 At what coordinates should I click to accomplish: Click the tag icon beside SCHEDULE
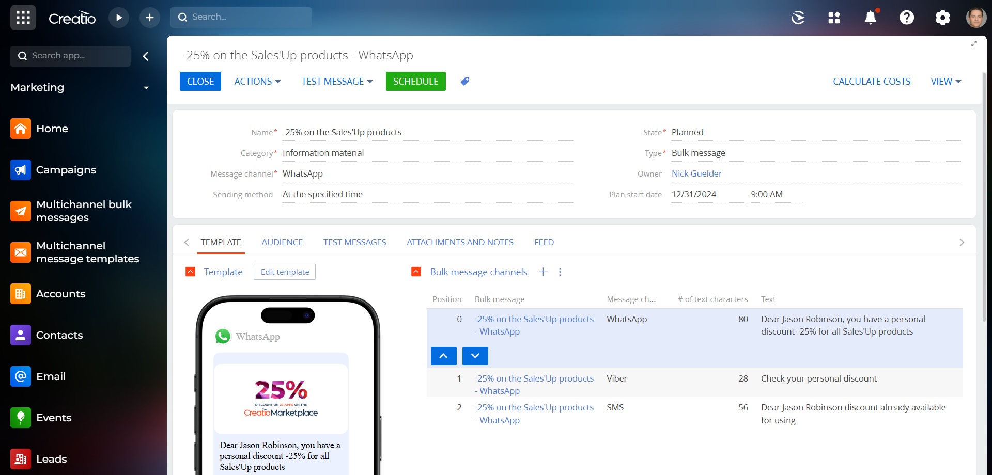[464, 81]
